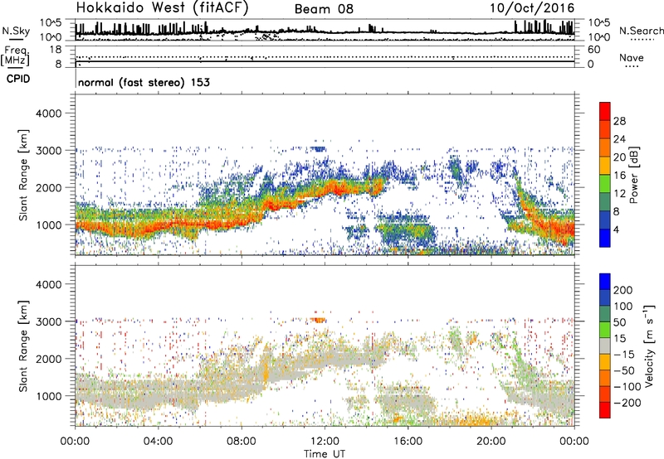Image resolution: width=664 pixels, height=459 pixels.
Task: Click the orange echo patch near 3000 km in velocity panel
Action: coord(318,320)
